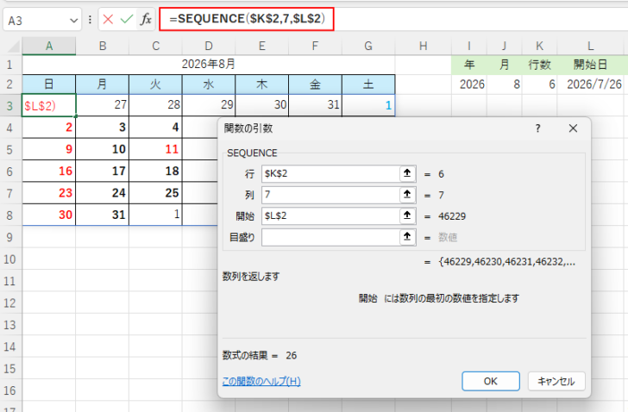Image resolution: width=628 pixels, height=412 pixels.
Task: Select column G header
Action: (368, 46)
